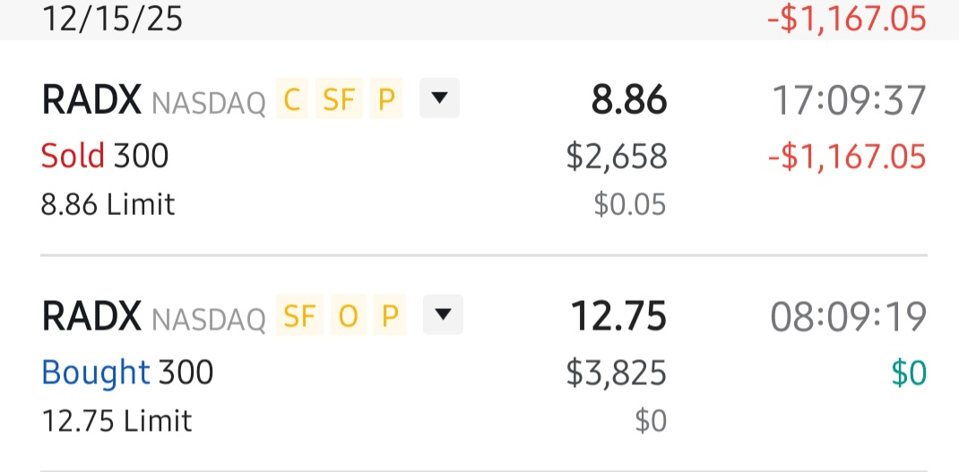Select the 12/15/25 date header
The height and width of the screenshot is (472, 959).
[112, 17]
